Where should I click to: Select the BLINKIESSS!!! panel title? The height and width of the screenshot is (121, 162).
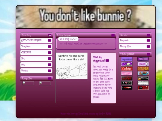tap(127, 54)
